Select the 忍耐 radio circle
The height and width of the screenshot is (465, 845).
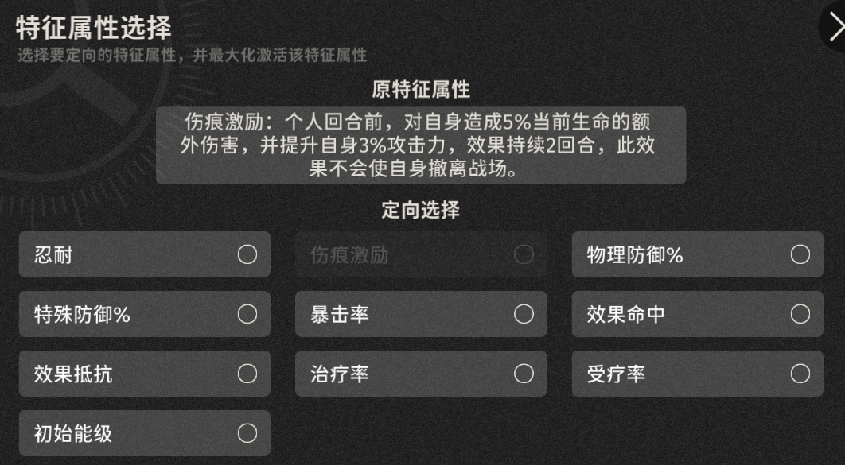(x=247, y=254)
